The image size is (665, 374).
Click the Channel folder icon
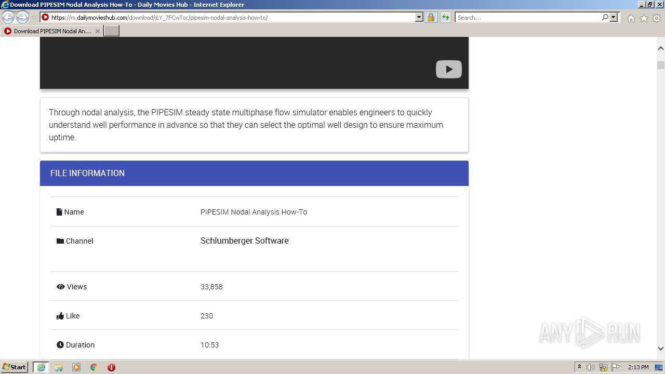click(x=60, y=241)
